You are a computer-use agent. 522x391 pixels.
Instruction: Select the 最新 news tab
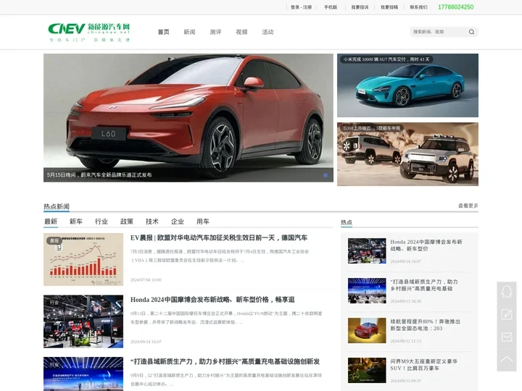click(51, 222)
